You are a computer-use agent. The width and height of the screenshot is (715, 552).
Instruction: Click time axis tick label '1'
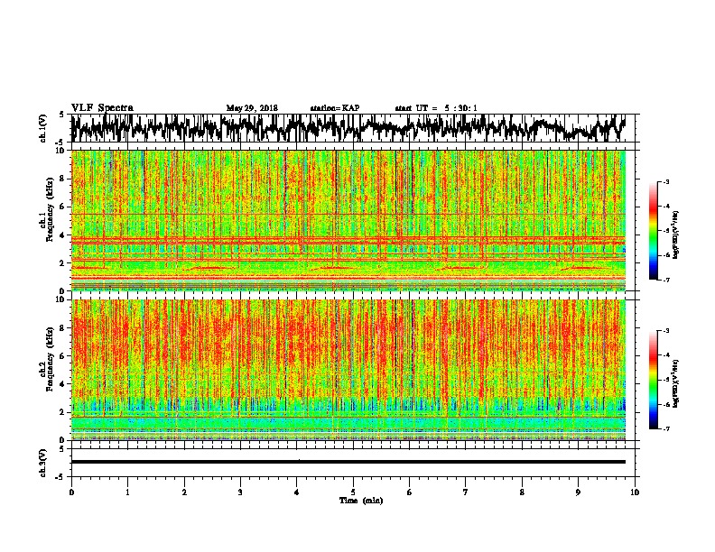(x=127, y=492)
